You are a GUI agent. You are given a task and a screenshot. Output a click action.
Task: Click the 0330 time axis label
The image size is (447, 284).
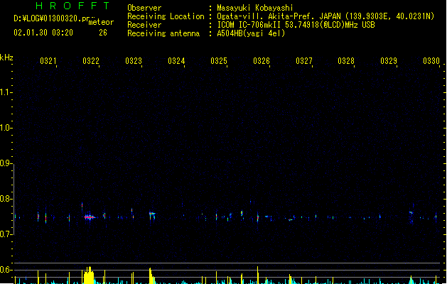[431, 61]
